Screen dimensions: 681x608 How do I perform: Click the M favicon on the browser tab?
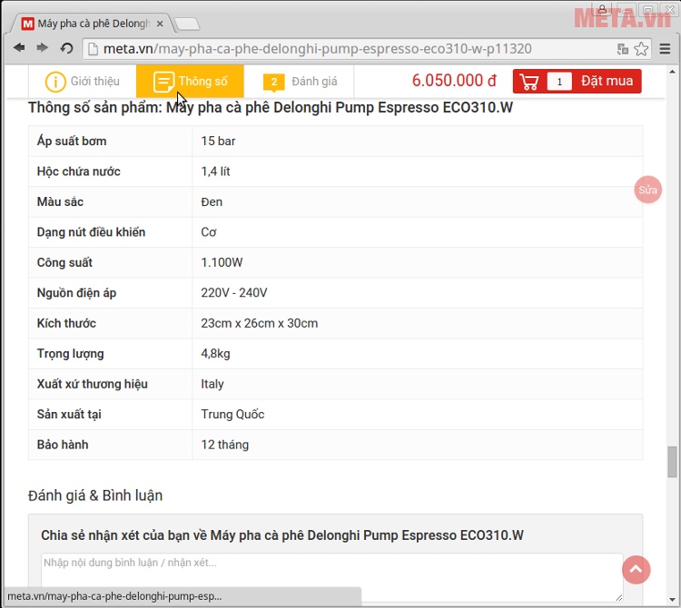tap(27, 24)
